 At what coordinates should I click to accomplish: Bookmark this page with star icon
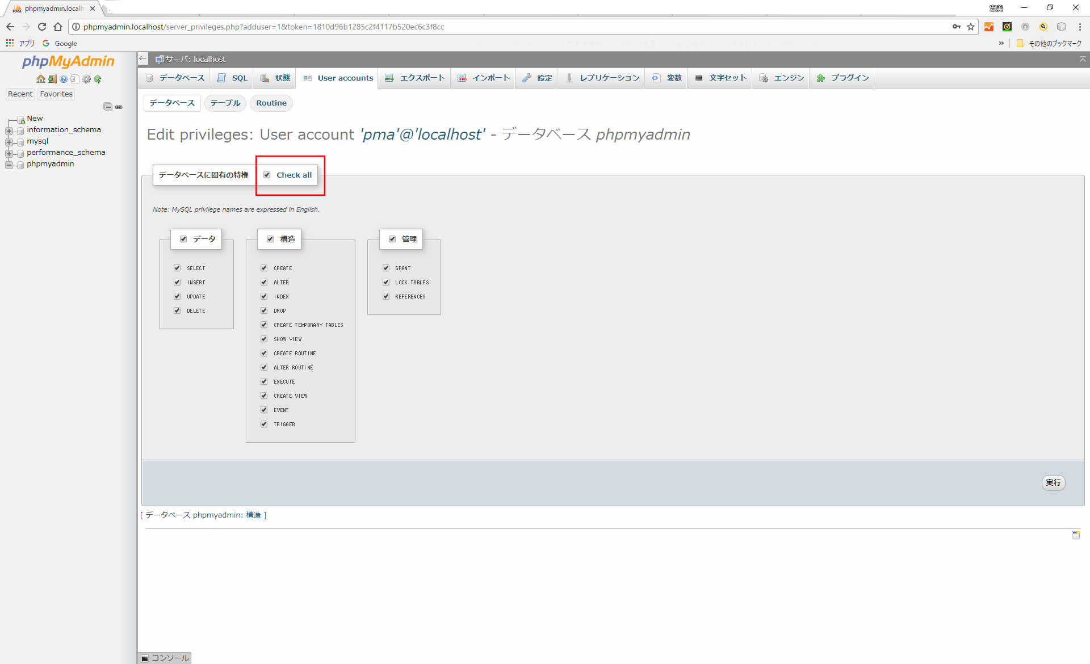(971, 27)
